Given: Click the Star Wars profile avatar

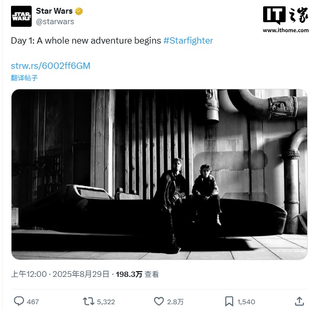Looking at the screenshot, I should coord(21,16).
